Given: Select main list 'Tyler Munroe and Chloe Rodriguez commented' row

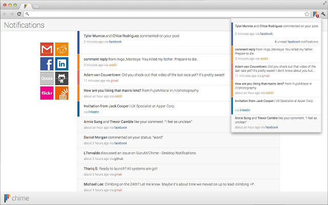Looking at the screenshot, I should 154,43.
